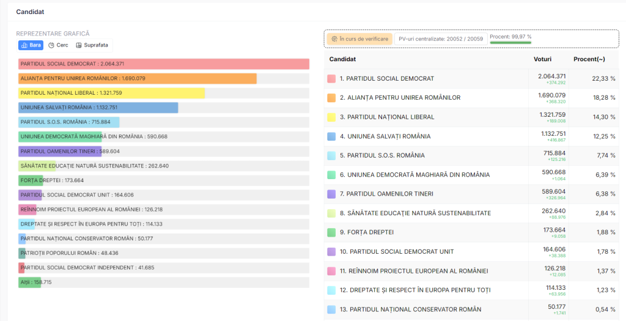This screenshot has height=321, width=626.
Task: Switch to Bara chart view
Action: click(x=31, y=45)
